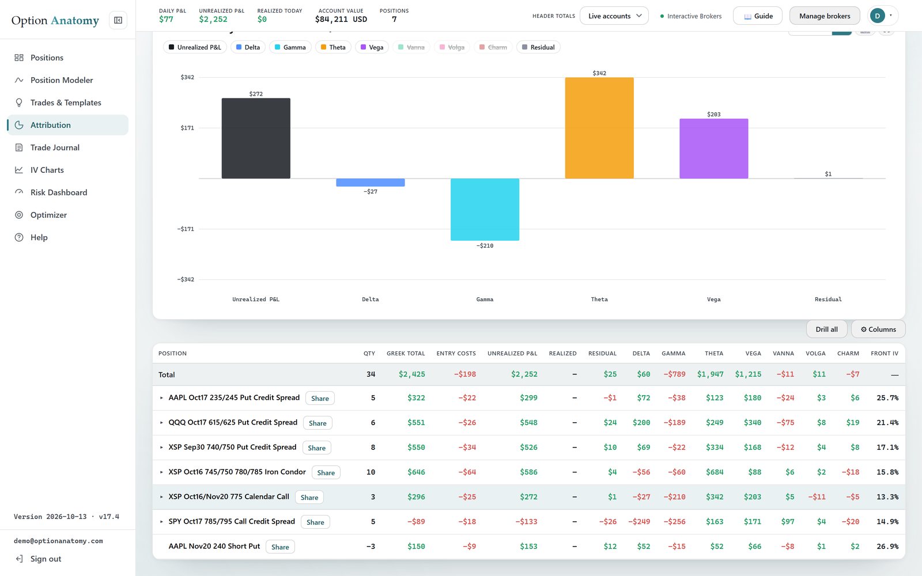Click the gear icon on Columns

(864, 329)
